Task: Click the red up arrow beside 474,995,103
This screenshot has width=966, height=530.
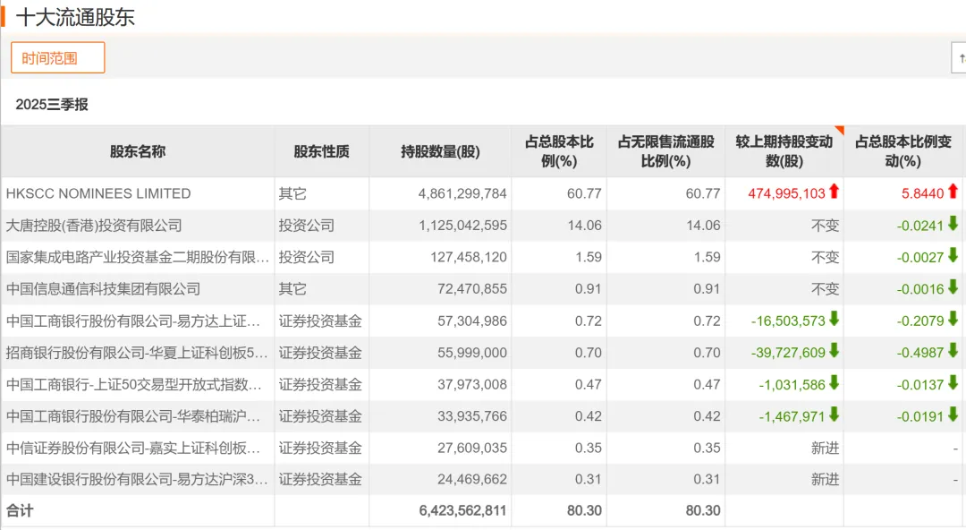Action: click(x=835, y=192)
